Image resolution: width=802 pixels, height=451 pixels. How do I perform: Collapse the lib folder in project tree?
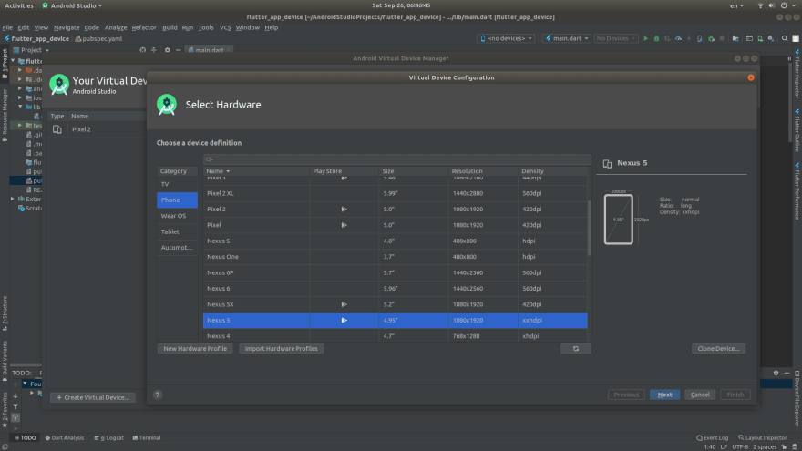pyautogui.click(x=20, y=107)
